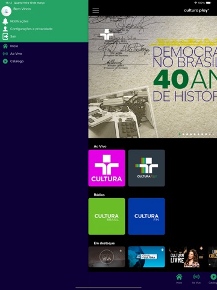This screenshot has width=217, height=290.
Task: Click the battery status indicator
Action: click(x=209, y=3)
